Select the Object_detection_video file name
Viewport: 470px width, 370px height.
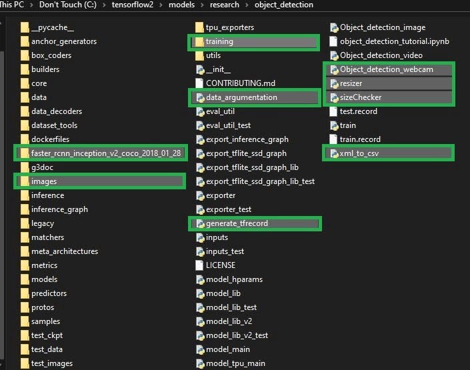click(381, 55)
